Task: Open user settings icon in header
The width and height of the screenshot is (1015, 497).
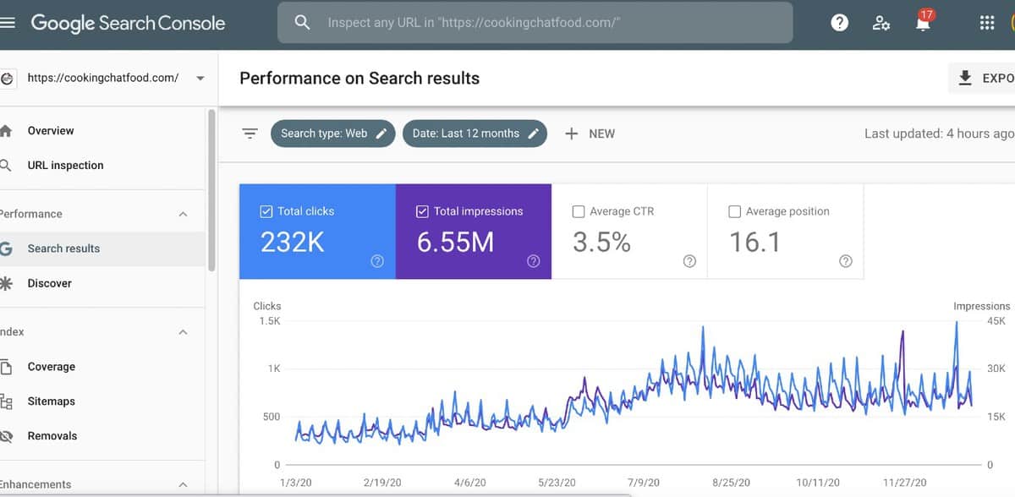Action: pyautogui.click(x=881, y=23)
